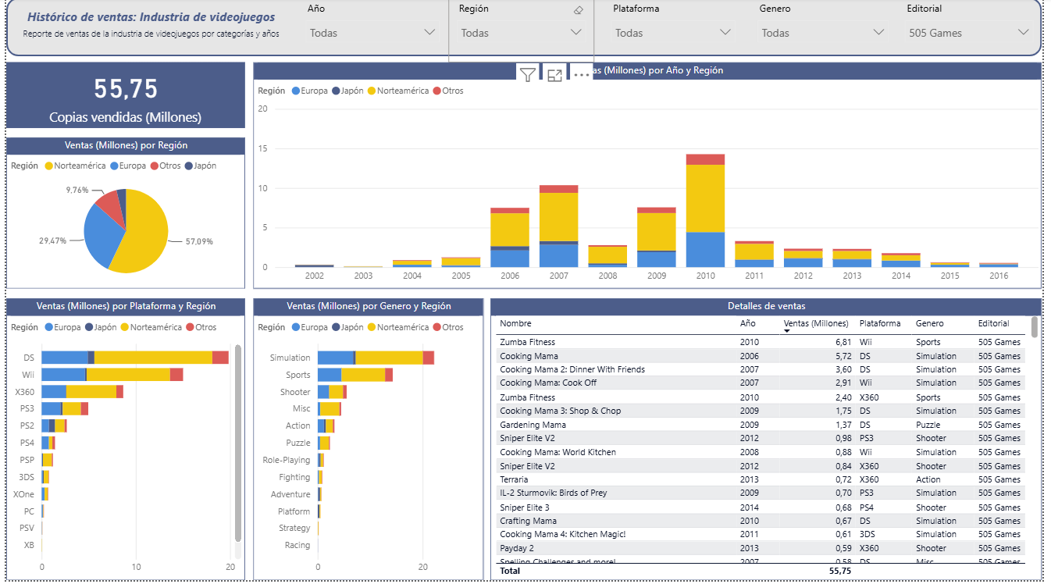Select the Gardening Mama table row
Viewport: 1051px width, 584px height.
coord(761,425)
